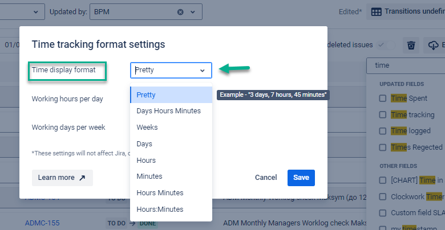This screenshot has width=445, height=230.
Task: Open the top-left filter dropdown chevron
Action: [x=35, y=11]
